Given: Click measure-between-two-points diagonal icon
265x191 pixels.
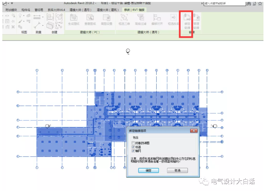Looking at the screenshot, I should pyautogui.click(x=37, y=25).
